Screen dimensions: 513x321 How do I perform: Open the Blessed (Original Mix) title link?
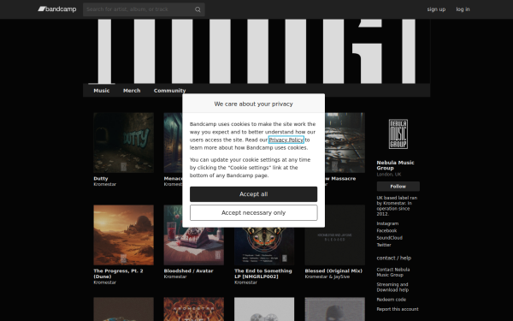point(333,270)
